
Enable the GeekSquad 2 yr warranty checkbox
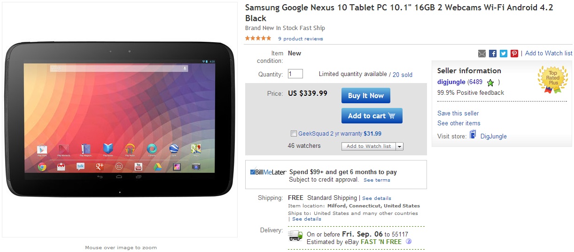(294, 134)
